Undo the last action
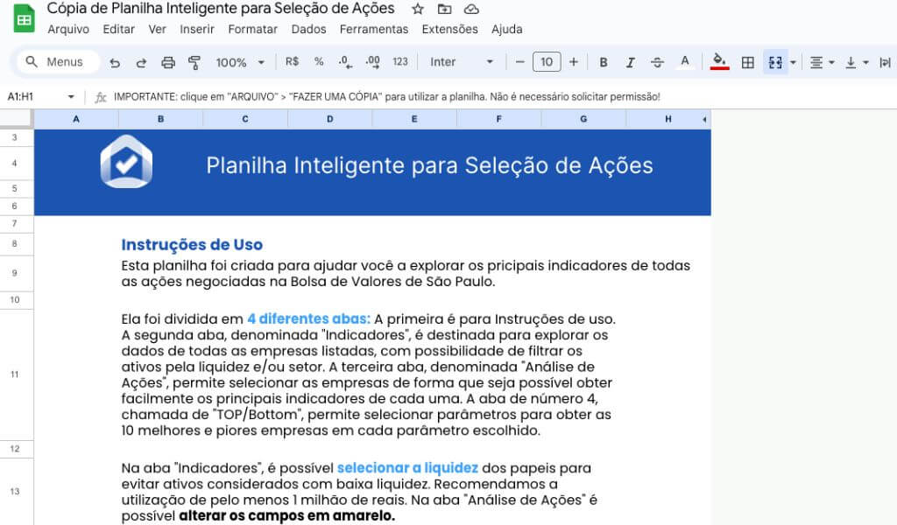The width and height of the screenshot is (897, 525). (x=115, y=62)
